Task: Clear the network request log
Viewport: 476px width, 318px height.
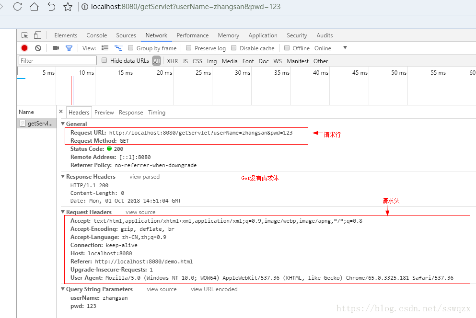Action: coord(38,48)
